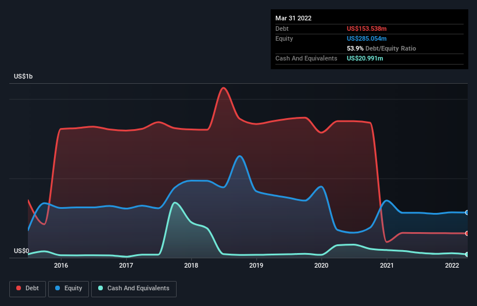This screenshot has width=477, height=306.
Task: Click the US$20.991m cash value
Action: (365, 58)
